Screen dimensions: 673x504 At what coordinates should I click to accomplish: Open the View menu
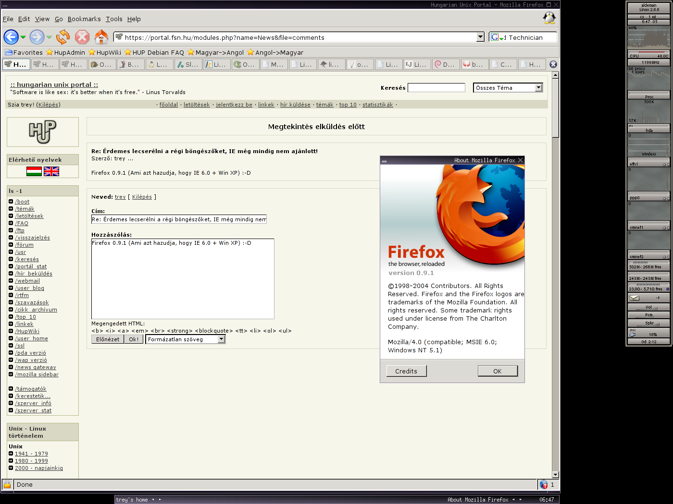tap(42, 19)
